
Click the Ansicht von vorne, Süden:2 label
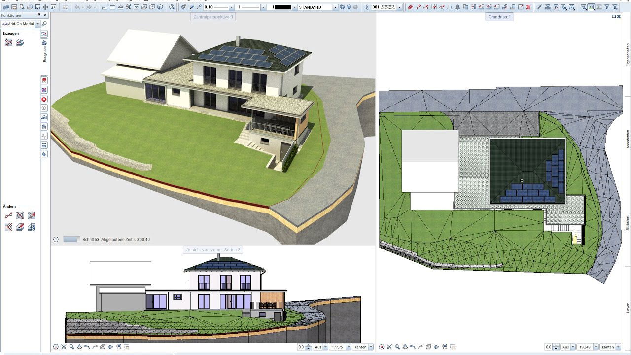click(x=213, y=250)
